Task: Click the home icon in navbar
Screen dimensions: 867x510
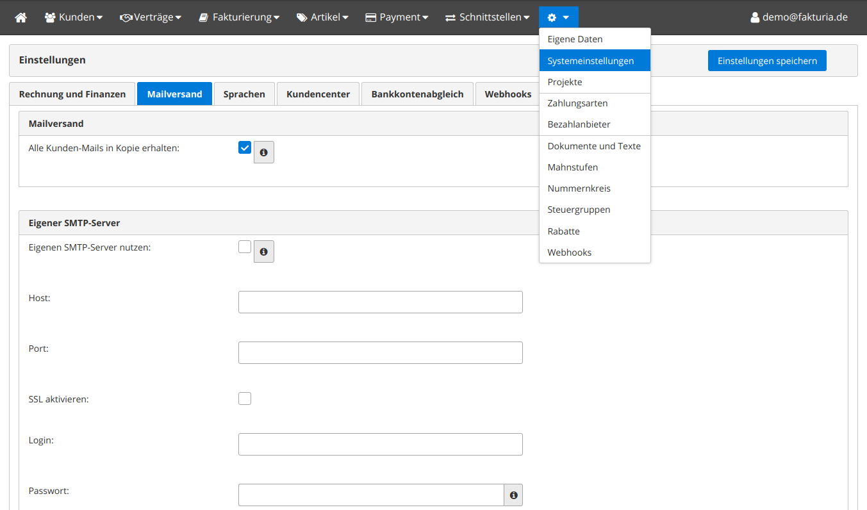Action: [x=21, y=17]
